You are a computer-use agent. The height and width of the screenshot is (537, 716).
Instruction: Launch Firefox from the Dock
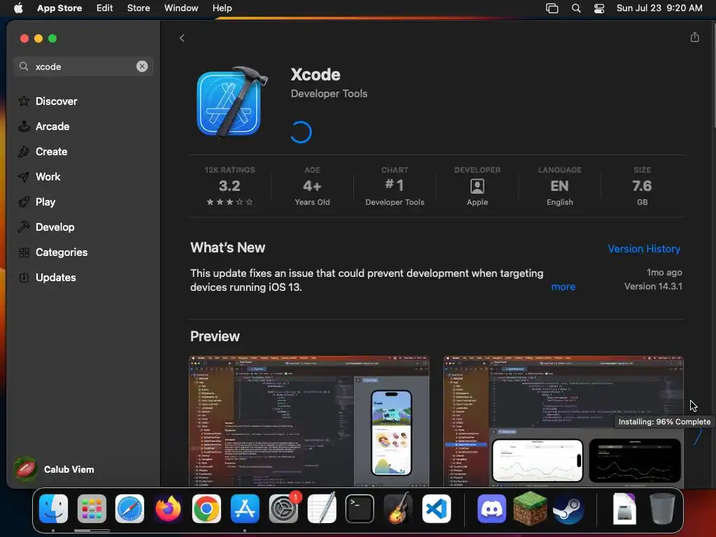point(168,509)
